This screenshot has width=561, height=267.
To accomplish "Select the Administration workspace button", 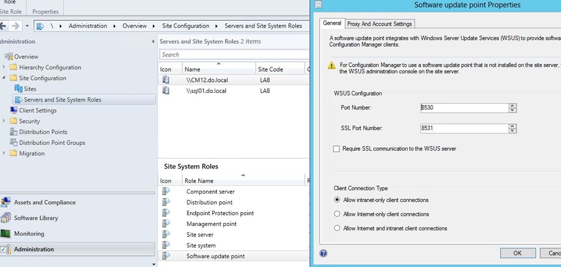I will click(77, 249).
